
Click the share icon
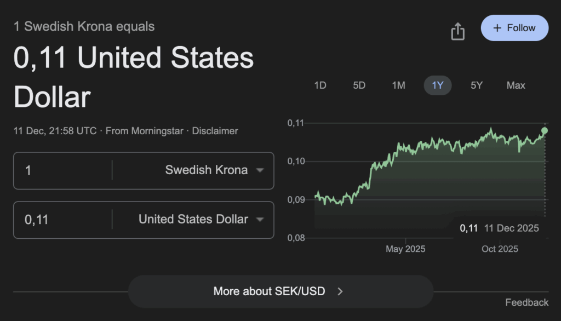(x=457, y=31)
